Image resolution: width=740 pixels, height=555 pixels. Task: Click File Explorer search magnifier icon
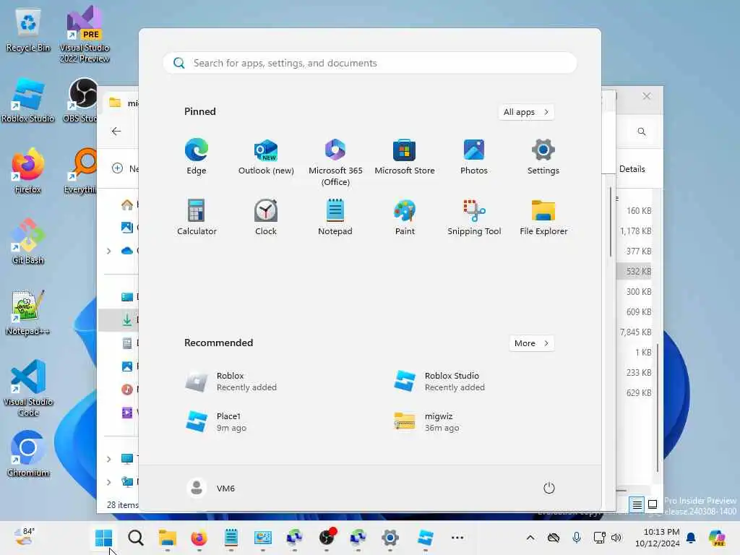(642, 132)
